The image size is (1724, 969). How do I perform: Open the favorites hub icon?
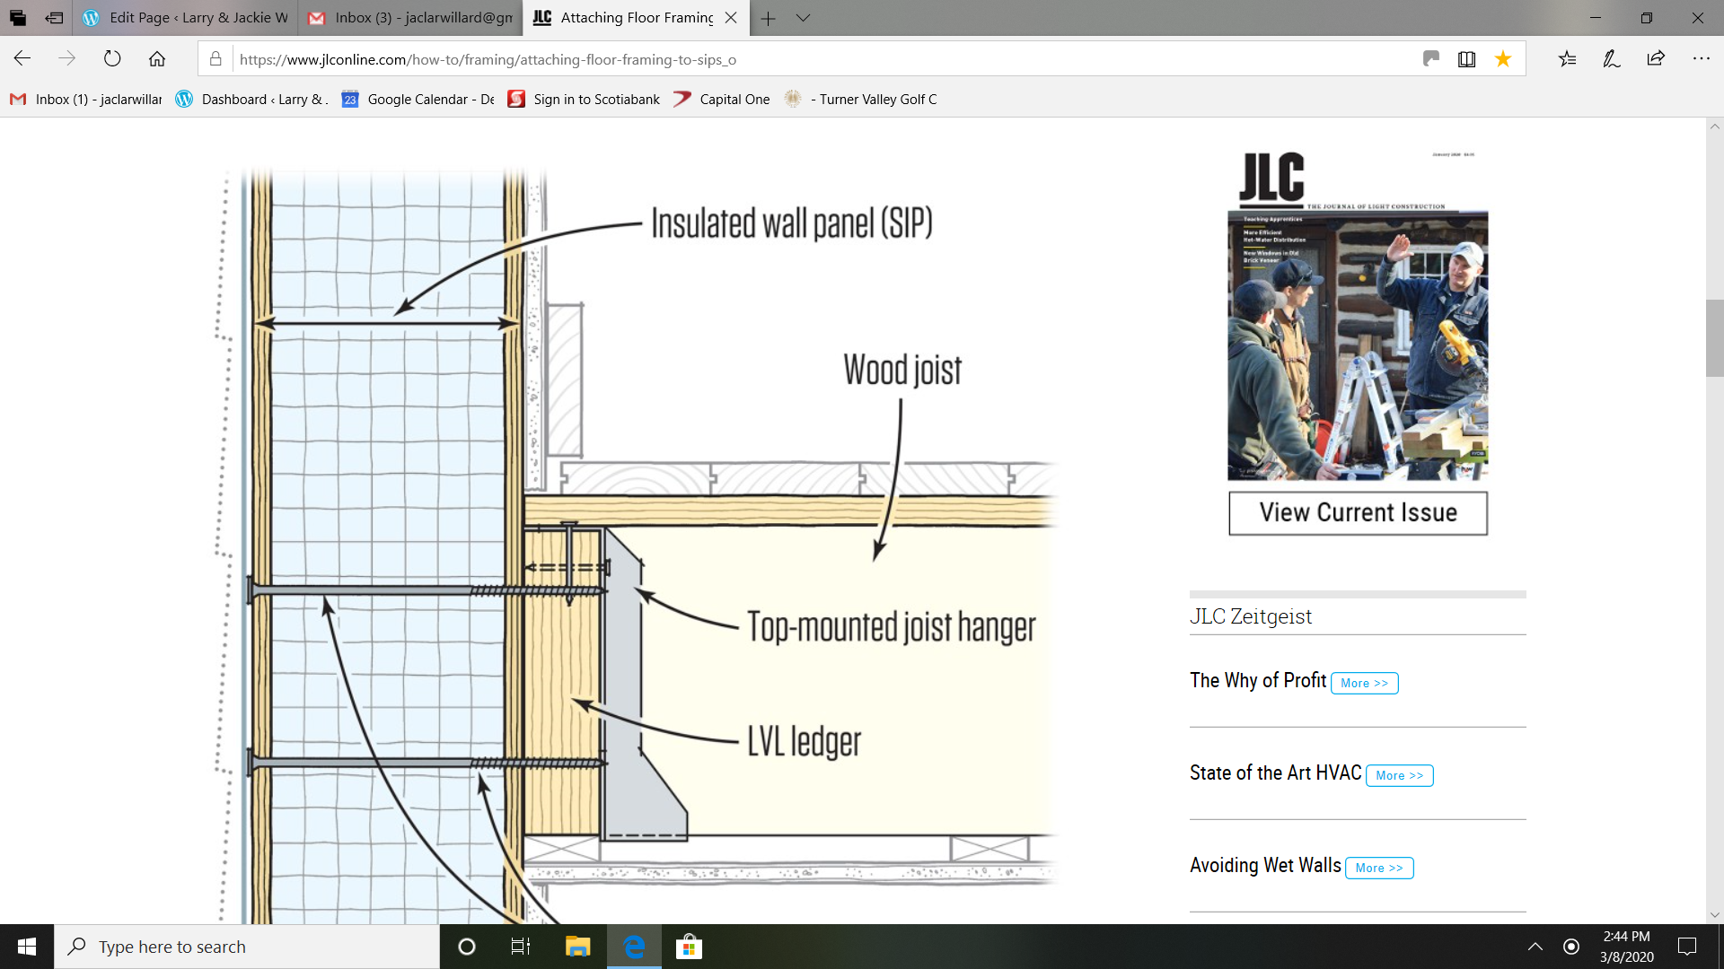tap(1567, 59)
